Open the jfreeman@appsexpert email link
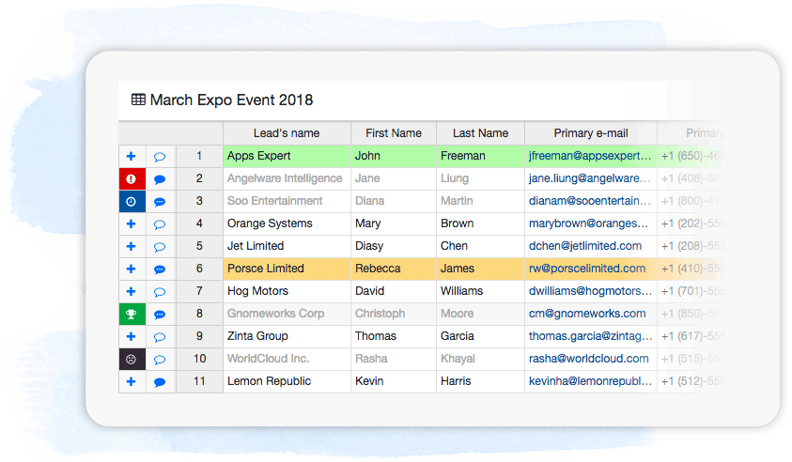 tap(589, 156)
